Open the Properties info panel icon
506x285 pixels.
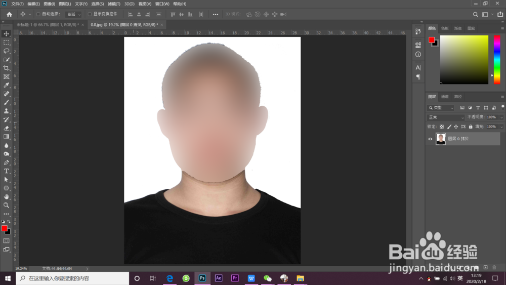418,54
